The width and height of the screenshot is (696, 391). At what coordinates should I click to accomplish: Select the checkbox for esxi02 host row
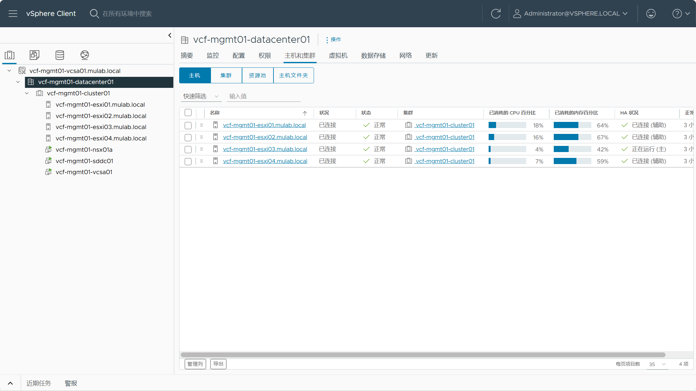pyautogui.click(x=188, y=137)
